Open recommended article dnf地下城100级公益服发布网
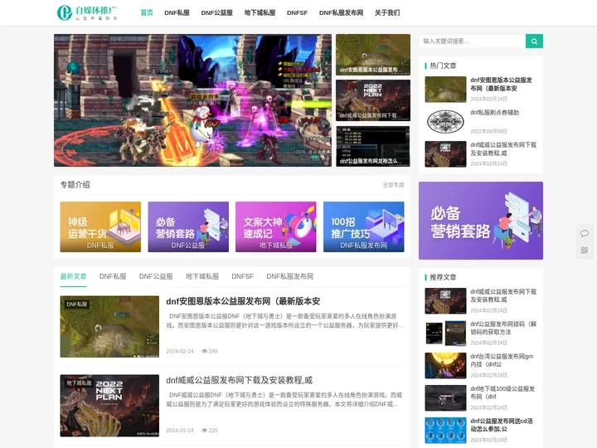The image size is (597, 448). click(502, 392)
